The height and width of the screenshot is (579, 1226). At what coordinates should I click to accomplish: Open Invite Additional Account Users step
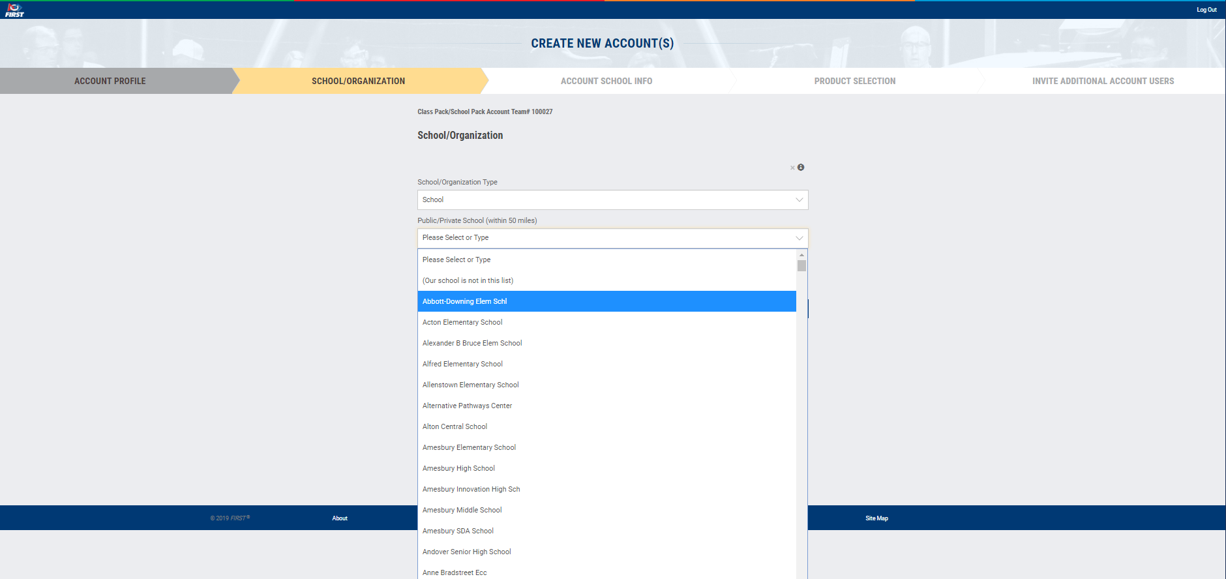pyautogui.click(x=1103, y=81)
